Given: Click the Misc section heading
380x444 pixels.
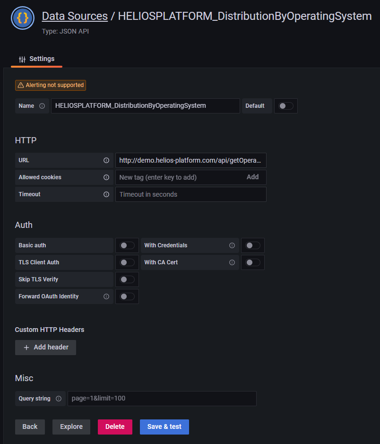Looking at the screenshot, I should tap(24, 378).
